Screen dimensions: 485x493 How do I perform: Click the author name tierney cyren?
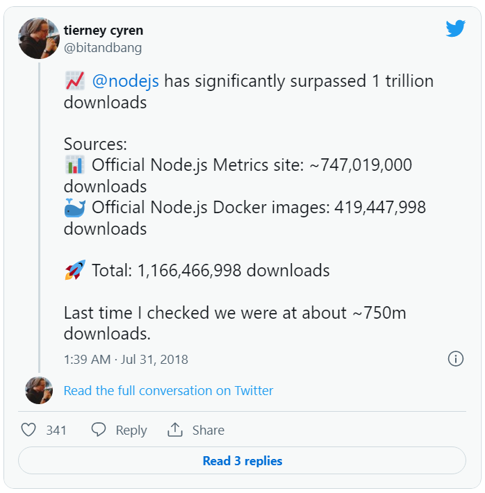pyautogui.click(x=104, y=31)
